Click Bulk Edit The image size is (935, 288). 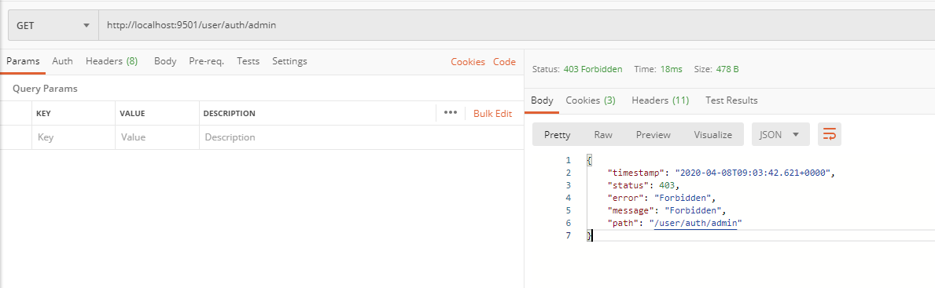point(492,113)
